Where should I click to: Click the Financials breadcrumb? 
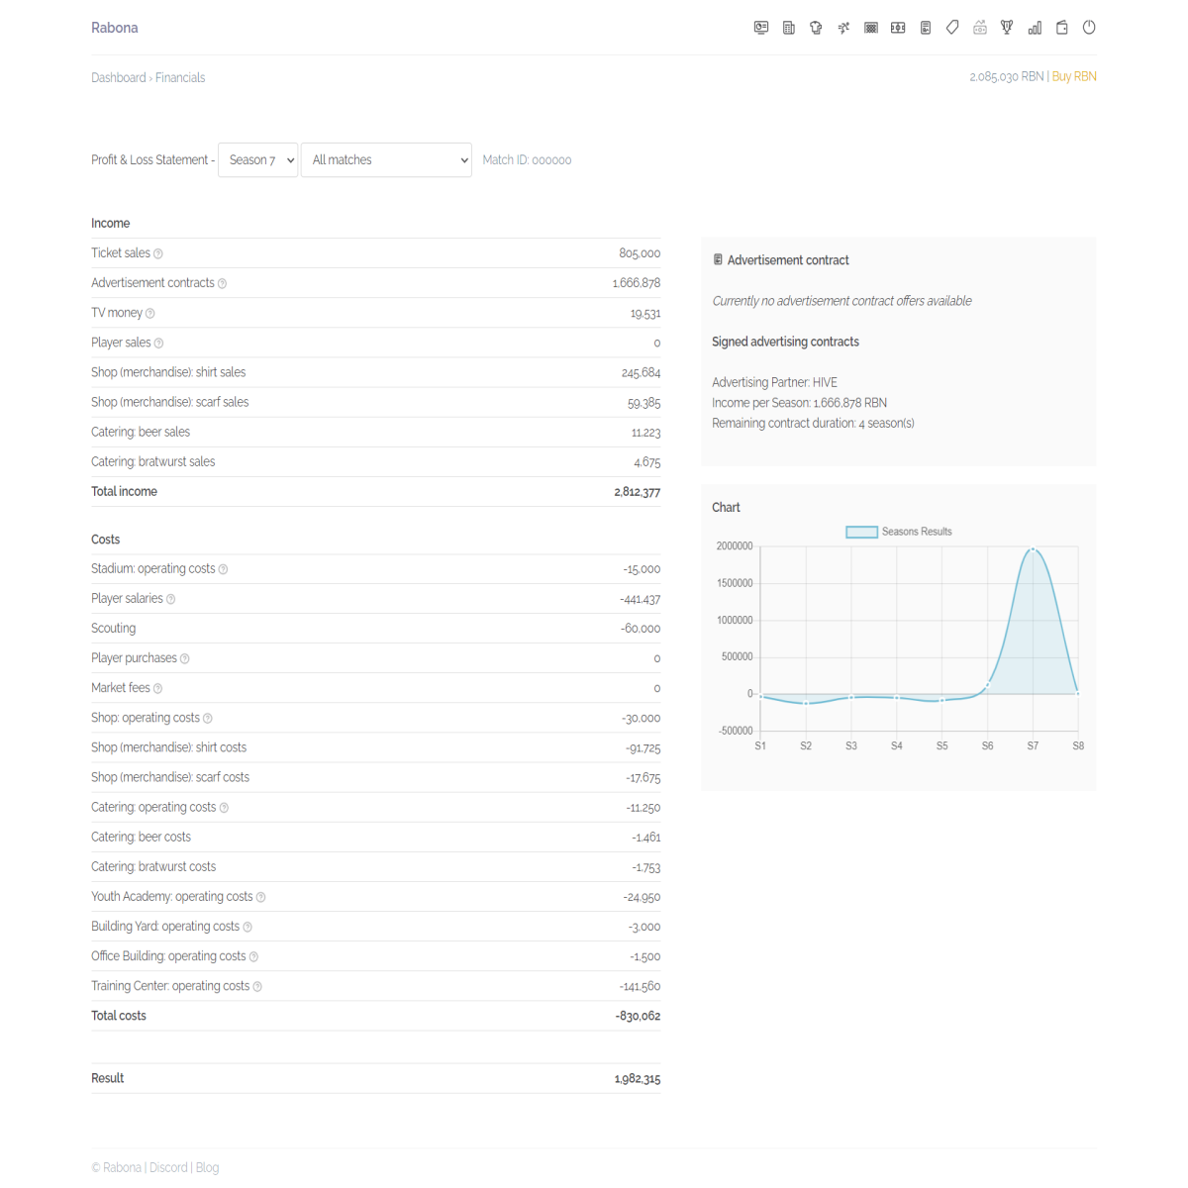point(180,77)
